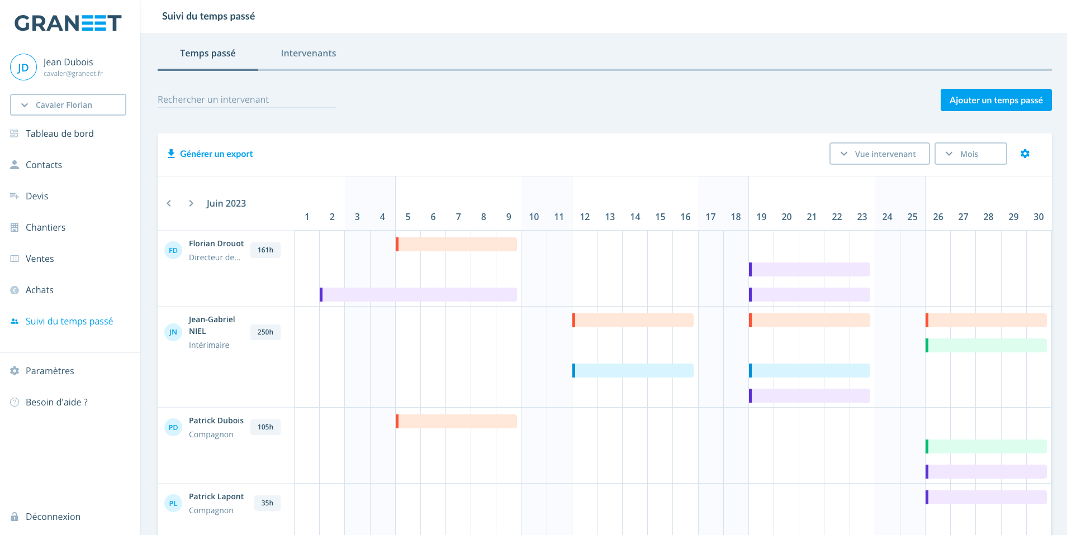Go to previous month with left chevron
1067x535 pixels.
tap(169, 203)
